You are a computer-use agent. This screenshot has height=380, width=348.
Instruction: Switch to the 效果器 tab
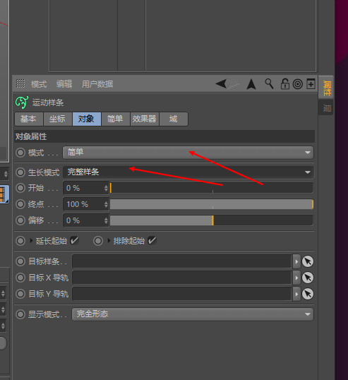144,119
